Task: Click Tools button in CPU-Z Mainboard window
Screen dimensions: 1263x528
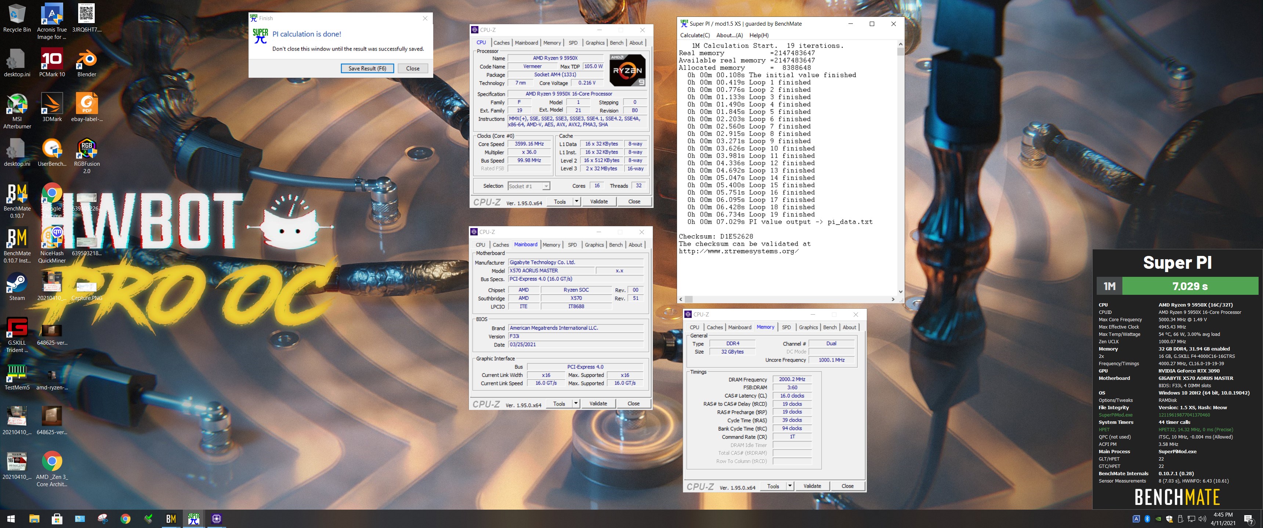Action: click(559, 404)
